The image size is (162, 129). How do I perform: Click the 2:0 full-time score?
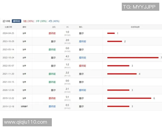(x=67, y=40)
